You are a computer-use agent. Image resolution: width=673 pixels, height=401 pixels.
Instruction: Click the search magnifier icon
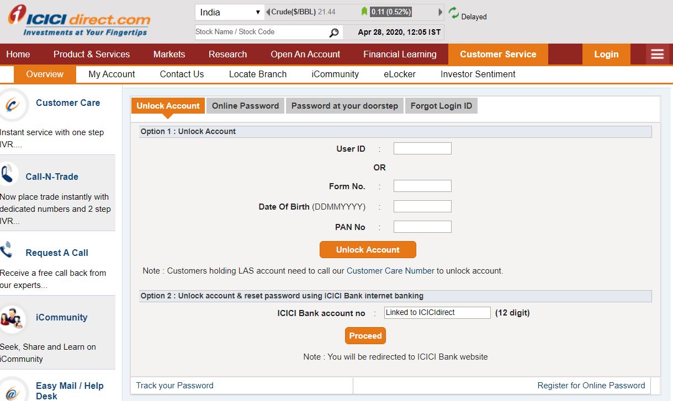[x=334, y=33]
